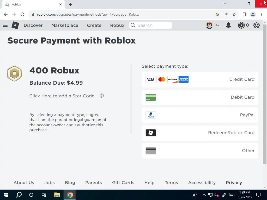This screenshot has height=200, width=267.
Task: Open the Robux balance icon
Action: [x=241, y=25]
